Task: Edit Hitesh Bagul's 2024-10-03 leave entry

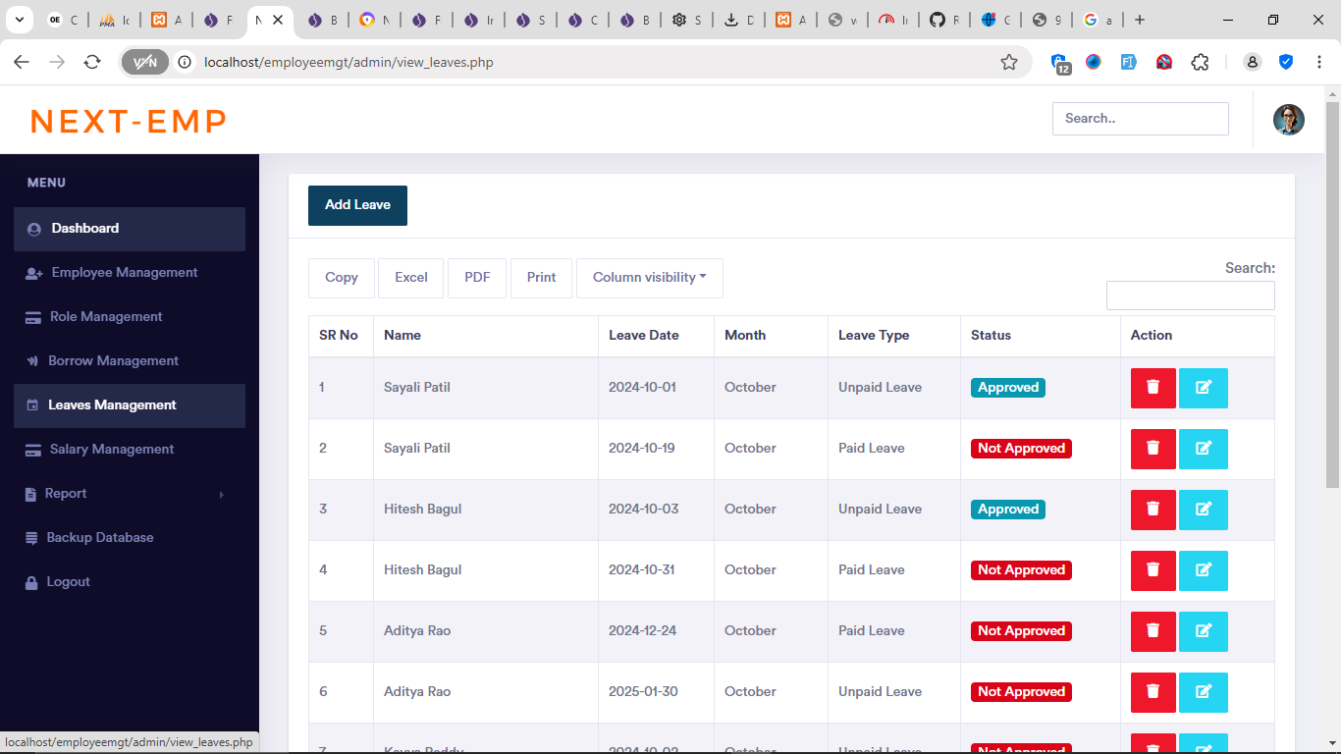Action: [x=1203, y=510]
